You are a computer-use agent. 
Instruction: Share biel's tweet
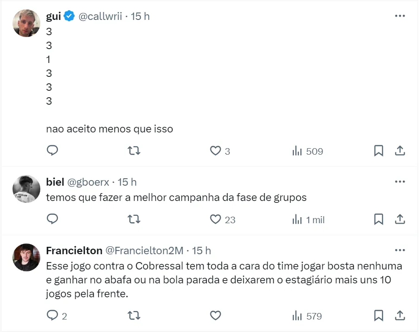[400, 219]
